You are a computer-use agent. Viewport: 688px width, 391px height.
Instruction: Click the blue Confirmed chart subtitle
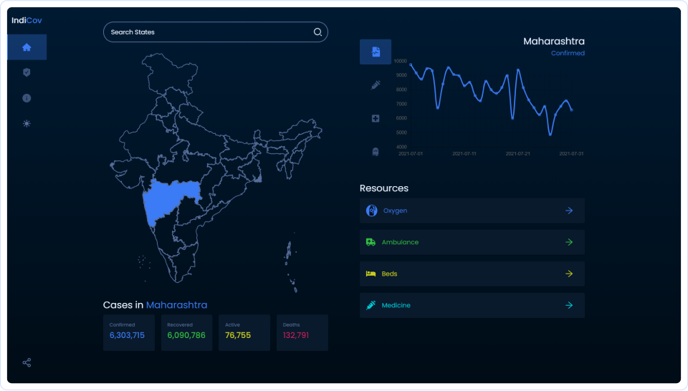tap(568, 53)
